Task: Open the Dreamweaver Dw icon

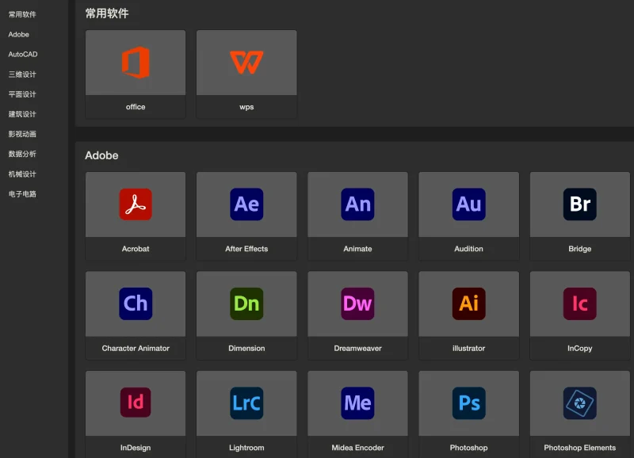Action: [358, 303]
